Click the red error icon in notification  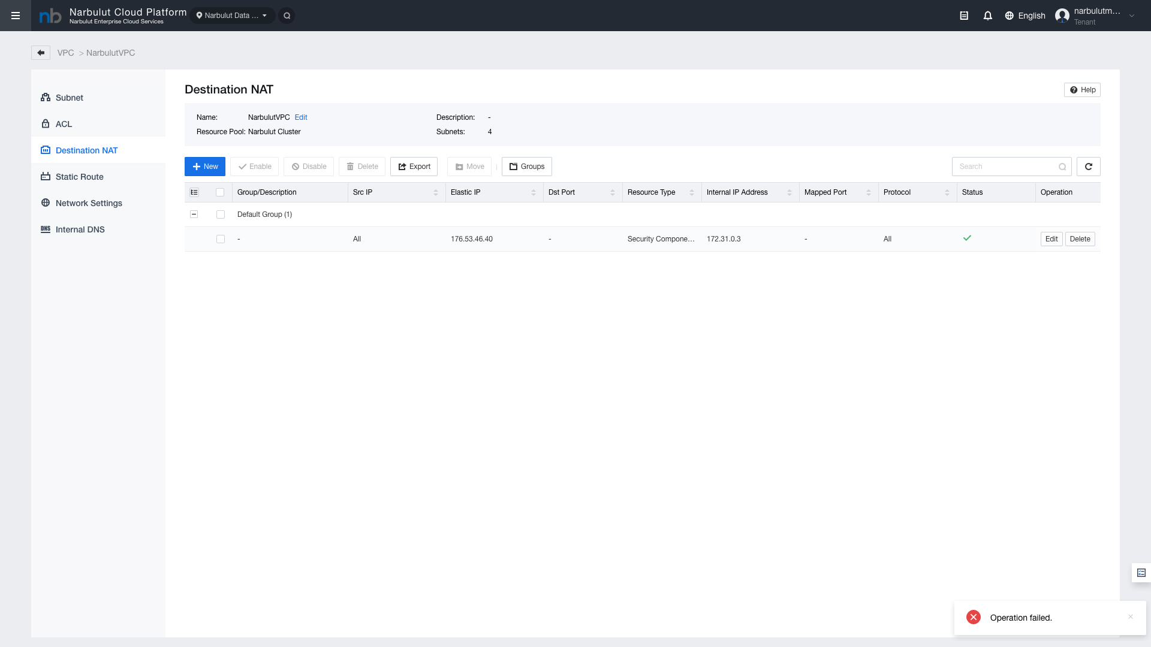974,618
